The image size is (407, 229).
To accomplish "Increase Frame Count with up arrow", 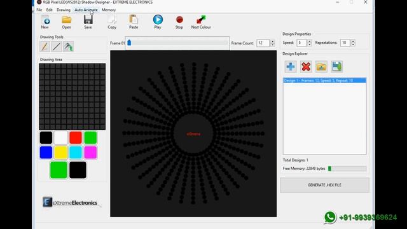I will pos(272,41).
